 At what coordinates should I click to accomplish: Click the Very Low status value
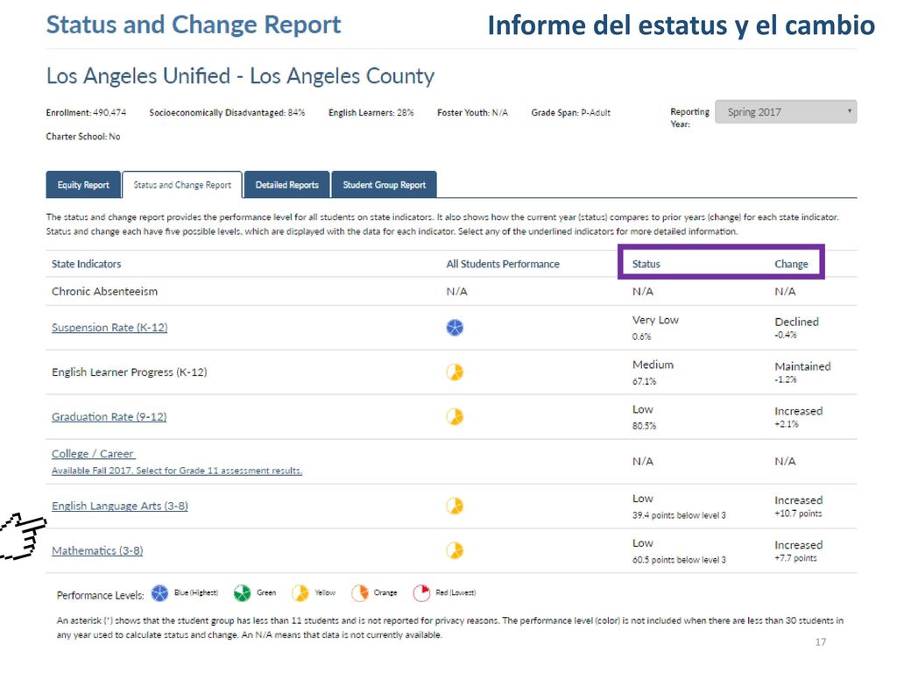(x=655, y=320)
